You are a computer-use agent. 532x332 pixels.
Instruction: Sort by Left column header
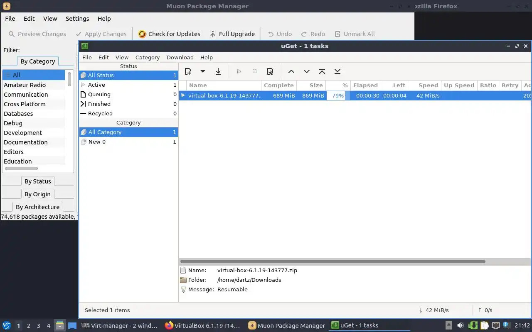pyautogui.click(x=394, y=85)
